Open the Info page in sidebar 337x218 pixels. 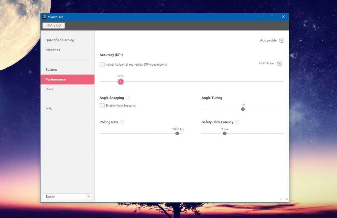point(48,109)
